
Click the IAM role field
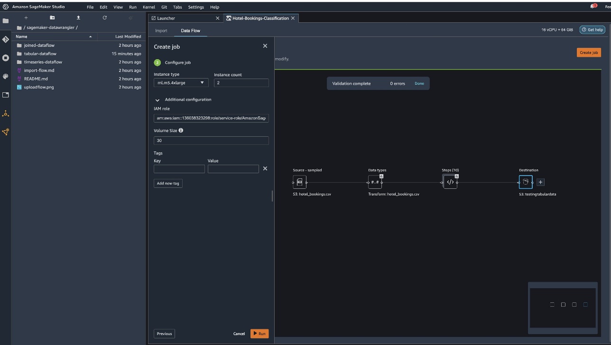pos(211,118)
